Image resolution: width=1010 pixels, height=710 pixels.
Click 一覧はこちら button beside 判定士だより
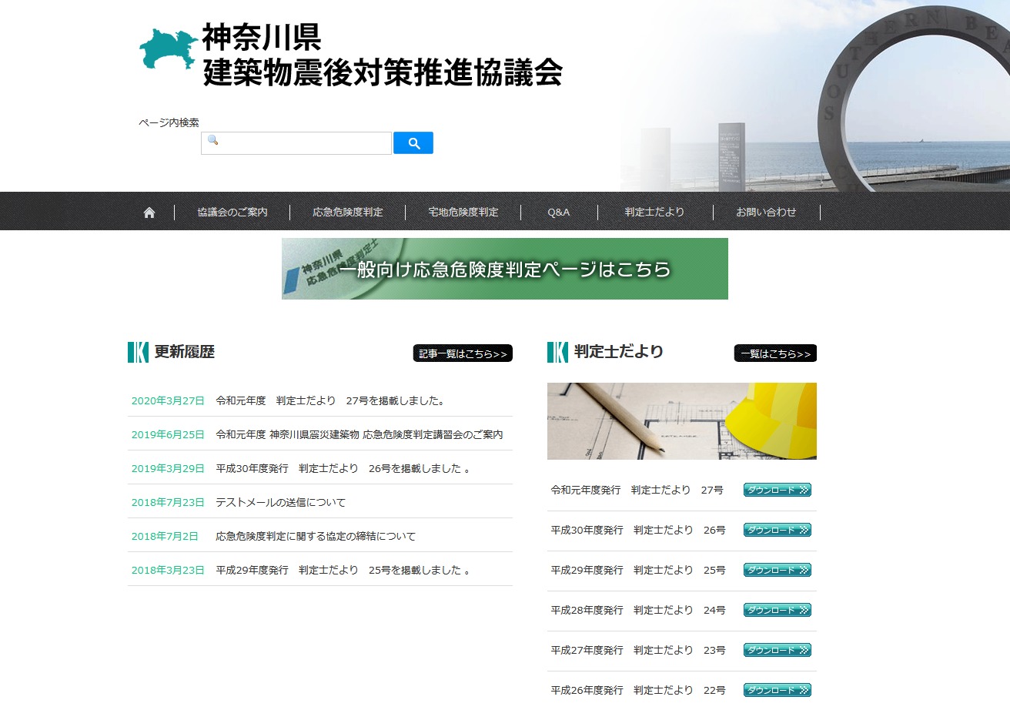(775, 353)
